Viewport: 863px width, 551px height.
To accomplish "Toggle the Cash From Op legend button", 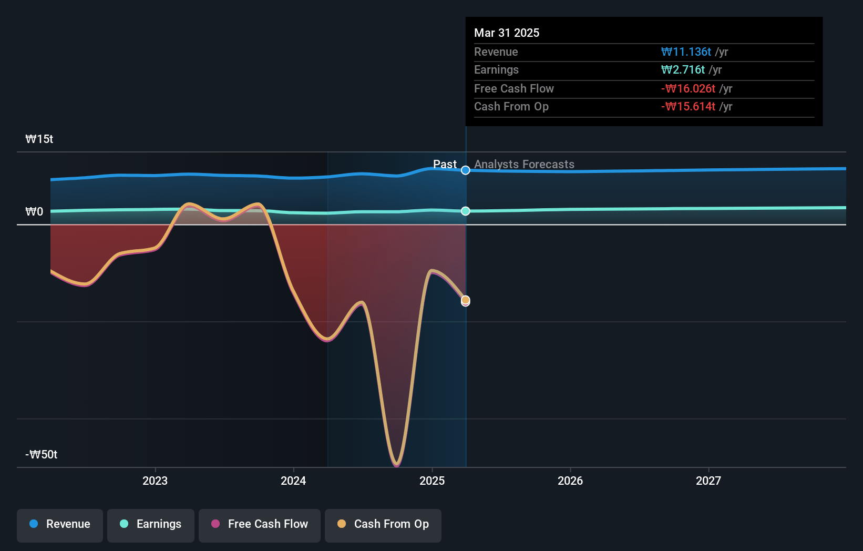I will click(x=383, y=525).
